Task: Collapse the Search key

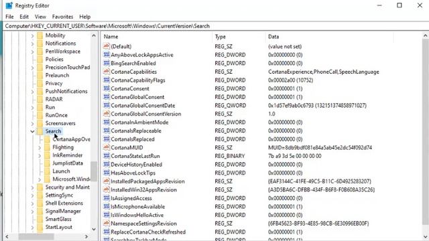Action: [x=32, y=131]
